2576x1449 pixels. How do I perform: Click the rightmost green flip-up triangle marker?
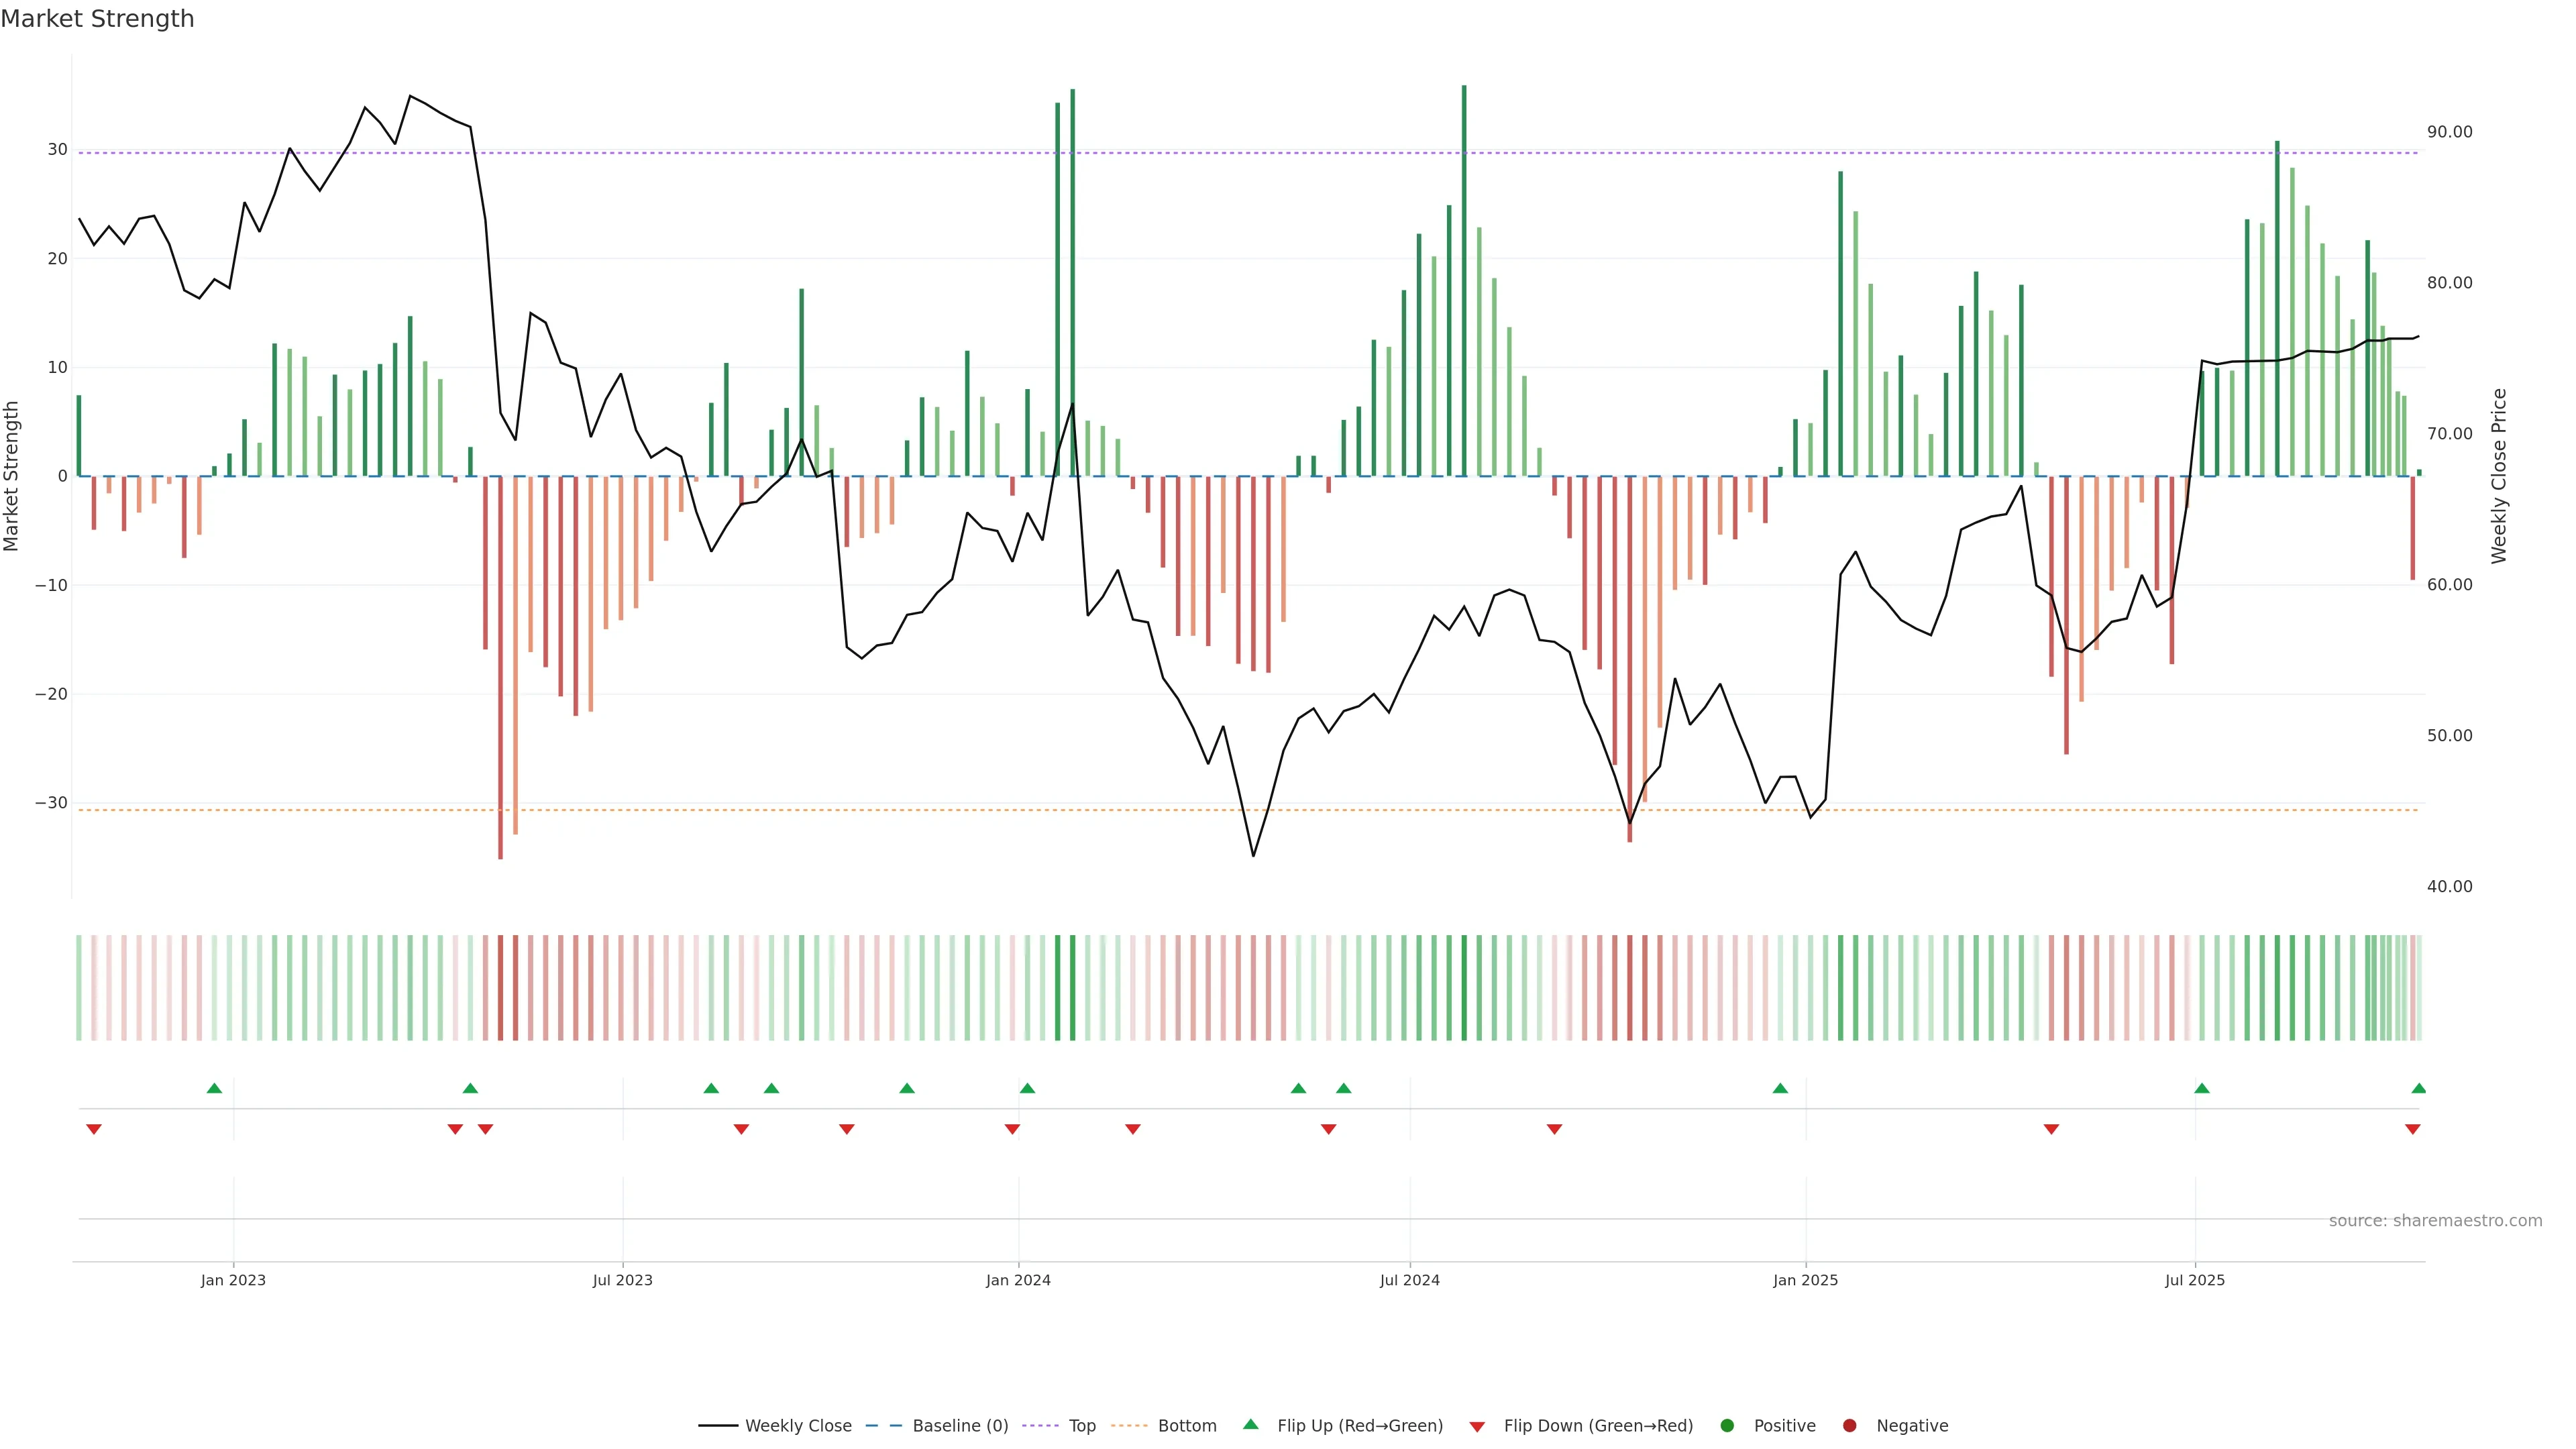2418,1088
